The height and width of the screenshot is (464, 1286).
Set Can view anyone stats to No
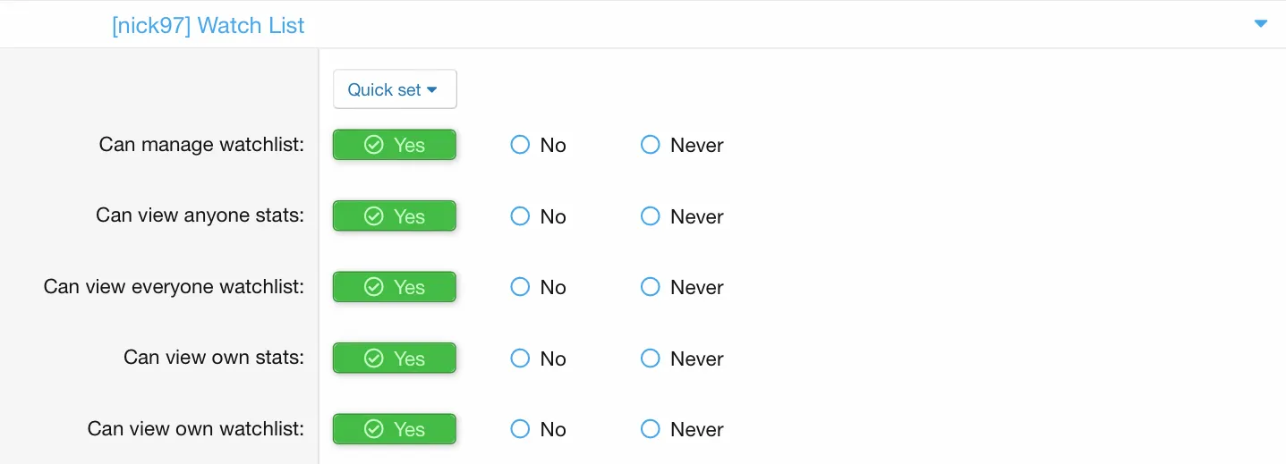[x=521, y=216]
